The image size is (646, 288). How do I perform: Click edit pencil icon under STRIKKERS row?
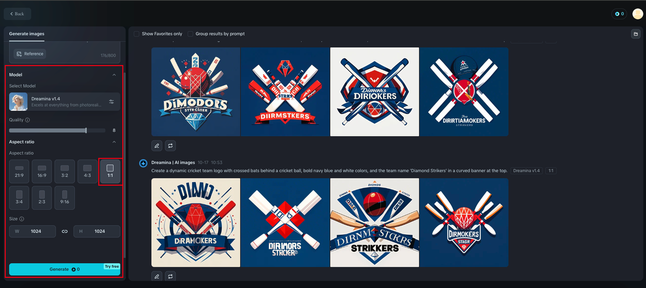pyautogui.click(x=157, y=276)
